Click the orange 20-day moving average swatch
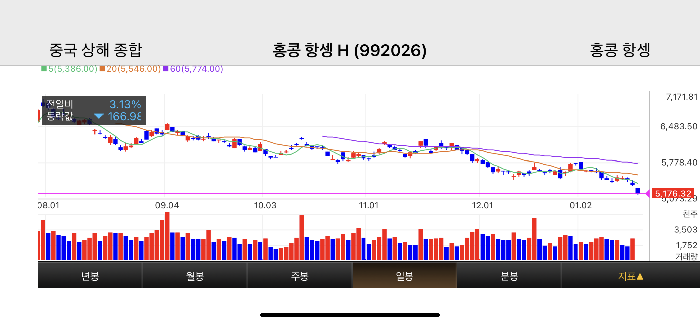The image size is (700, 323). pyautogui.click(x=102, y=69)
